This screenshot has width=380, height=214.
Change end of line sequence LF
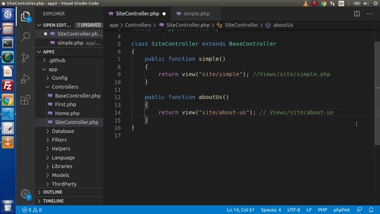click(x=309, y=210)
